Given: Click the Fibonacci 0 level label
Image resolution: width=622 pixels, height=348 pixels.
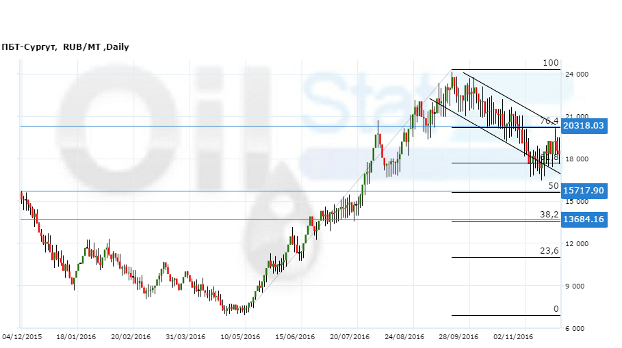Looking at the screenshot, I should [x=556, y=309].
